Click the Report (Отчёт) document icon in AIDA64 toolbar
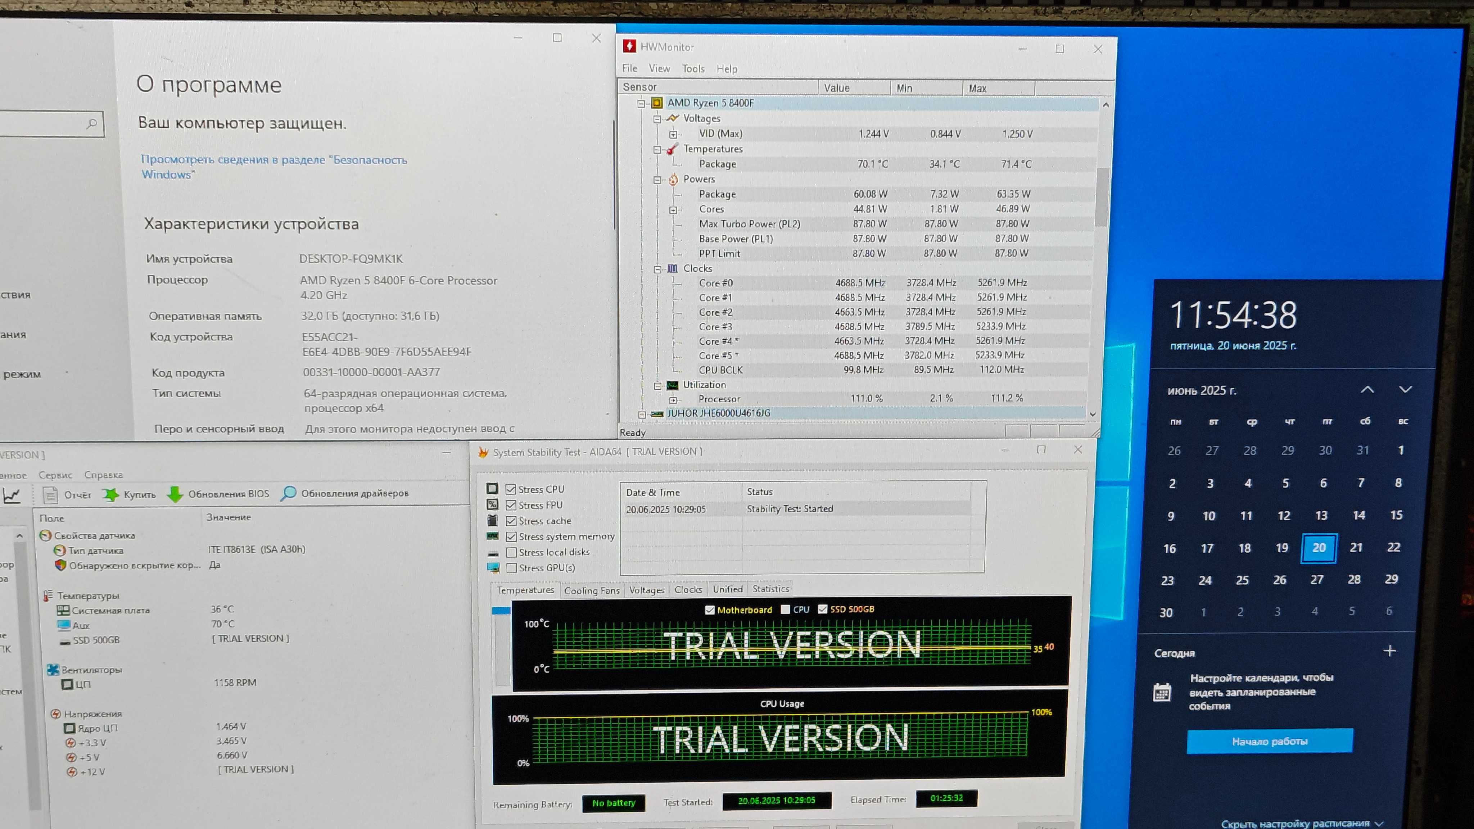1474x829 pixels. (50, 495)
